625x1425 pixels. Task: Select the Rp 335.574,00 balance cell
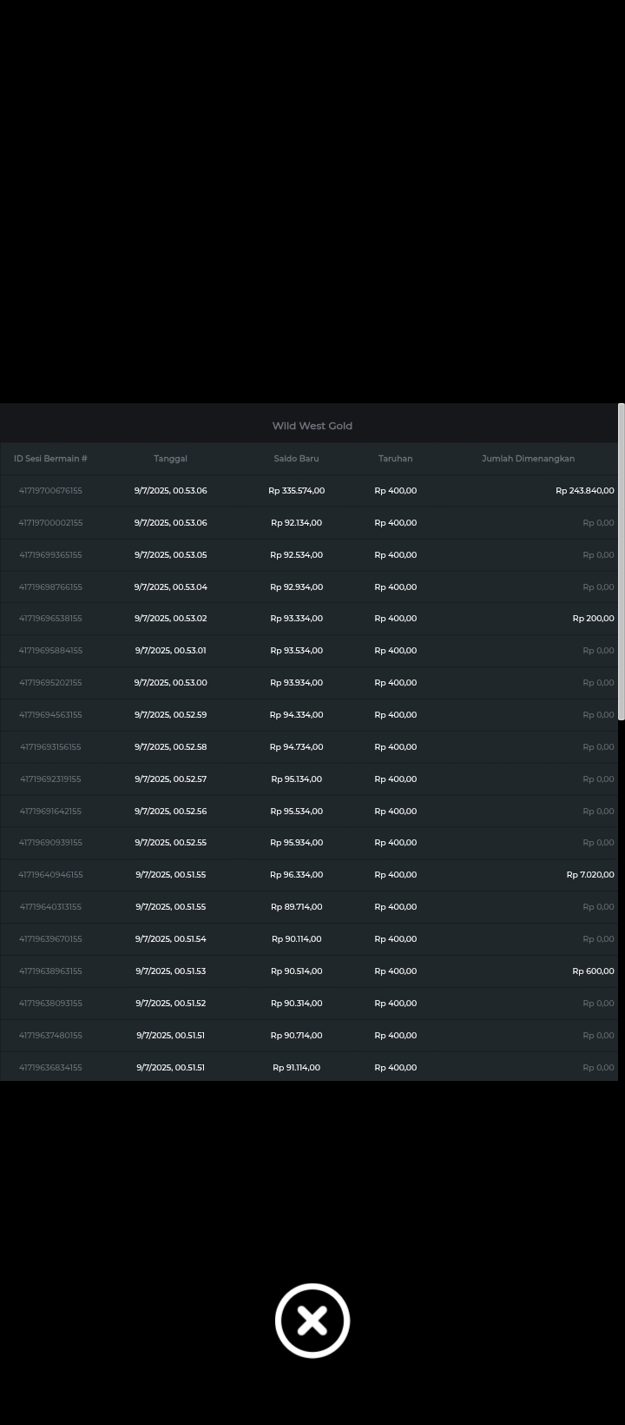click(x=296, y=491)
